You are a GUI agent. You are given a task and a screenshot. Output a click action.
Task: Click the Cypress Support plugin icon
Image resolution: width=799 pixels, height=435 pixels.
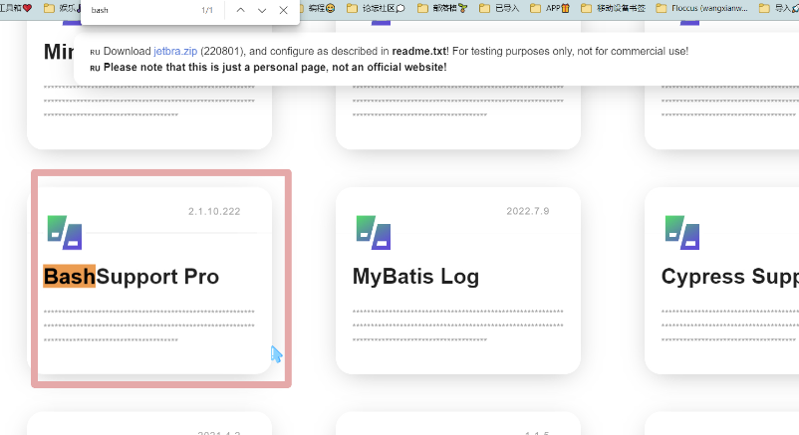coord(681,231)
